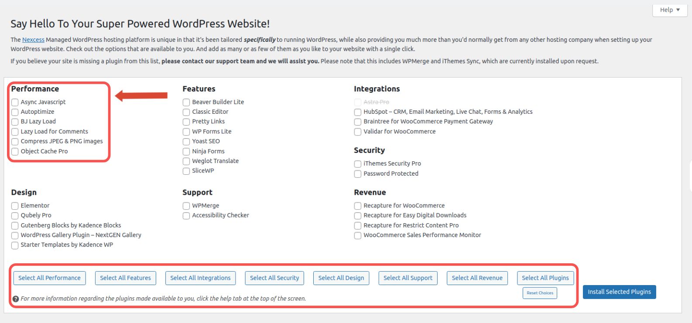This screenshot has height=323, width=692.
Task: Click Select All Features button
Action: (126, 278)
